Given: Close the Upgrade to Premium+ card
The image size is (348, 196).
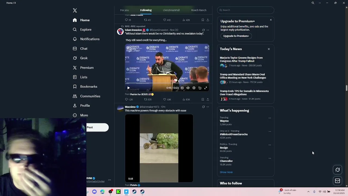Looking at the screenshot, I should coord(271,20).
